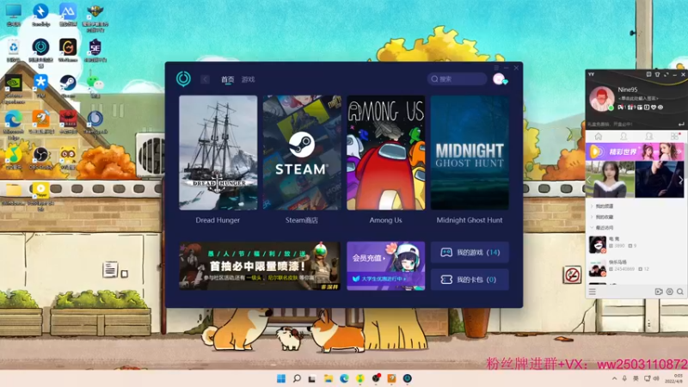The height and width of the screenshot is (387, 688).
Task: Go to the next YY carousel image
Action: click(680, 180)
